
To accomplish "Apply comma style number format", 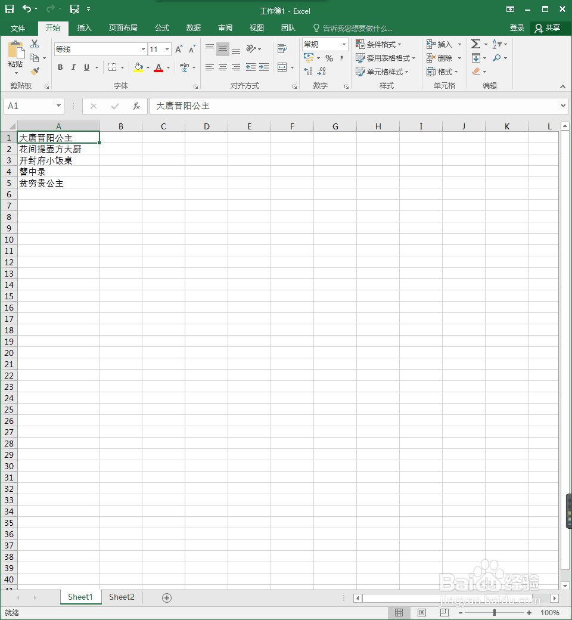I will coord(341,58).
